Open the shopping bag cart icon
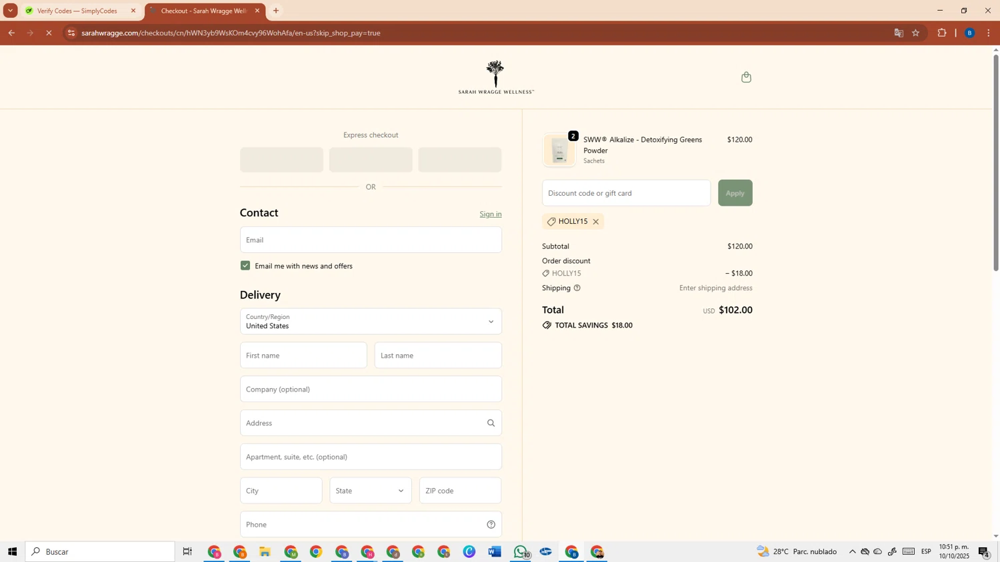 [x=746, y=77]
